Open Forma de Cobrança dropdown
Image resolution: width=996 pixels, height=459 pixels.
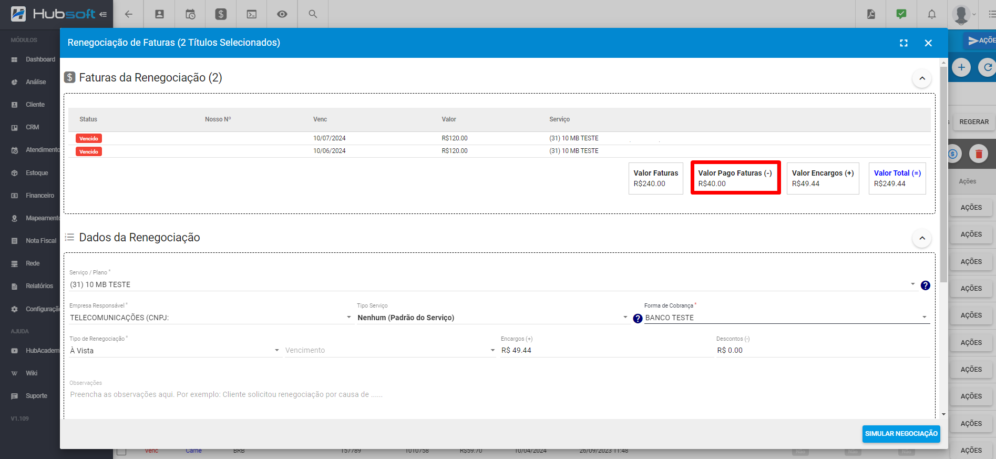787,318
